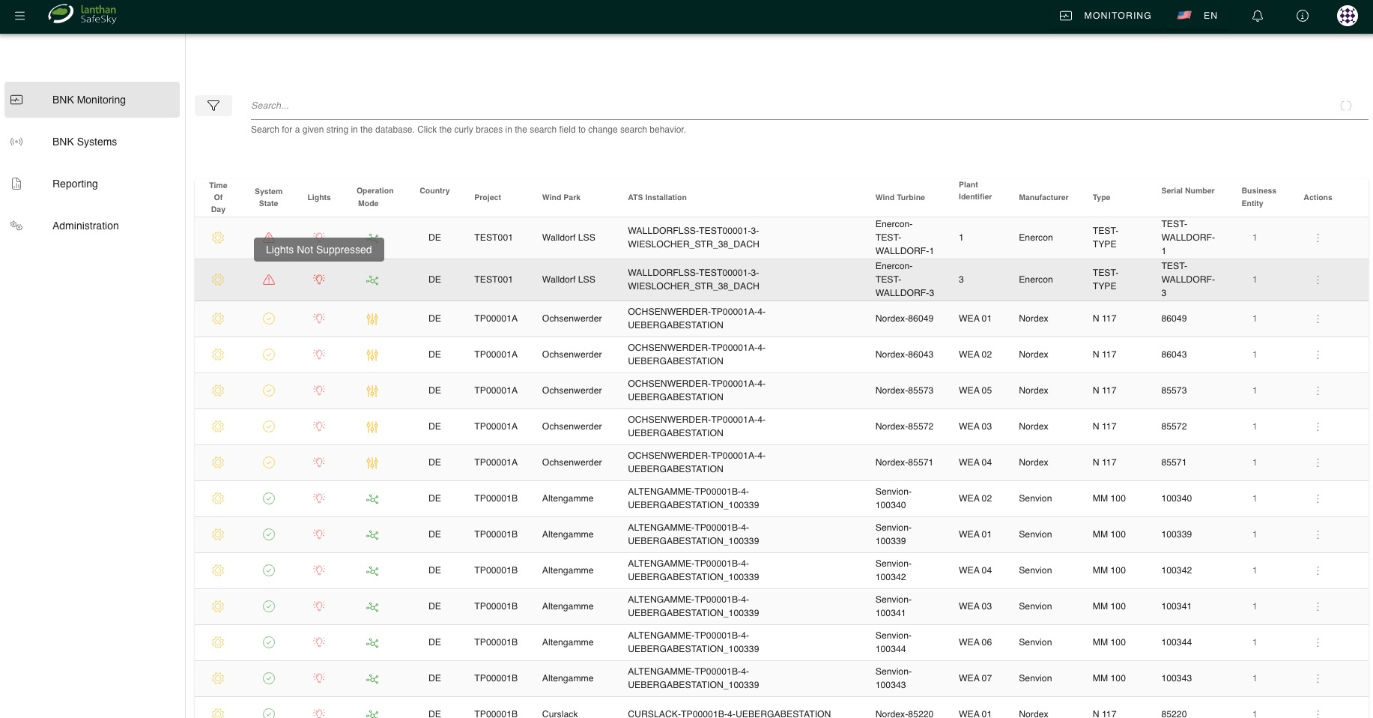Click the Time Of Day gear icon for WEA 05
The height and width of the screenshot is (718, 1373).
218,390
